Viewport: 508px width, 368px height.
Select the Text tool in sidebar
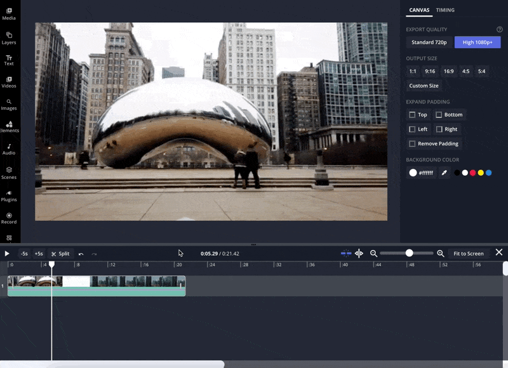[x=9, y=60]
